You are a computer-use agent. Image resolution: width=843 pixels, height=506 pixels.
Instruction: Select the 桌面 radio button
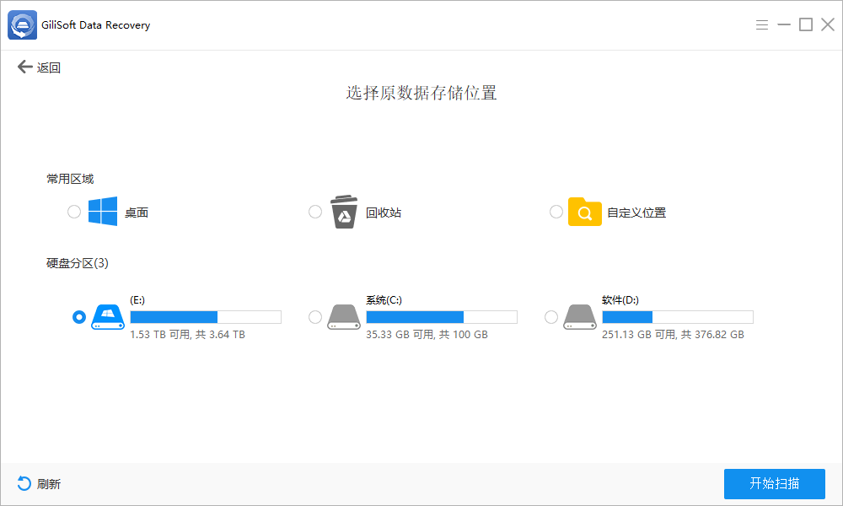pyautogui.click(x=74, y=212)
